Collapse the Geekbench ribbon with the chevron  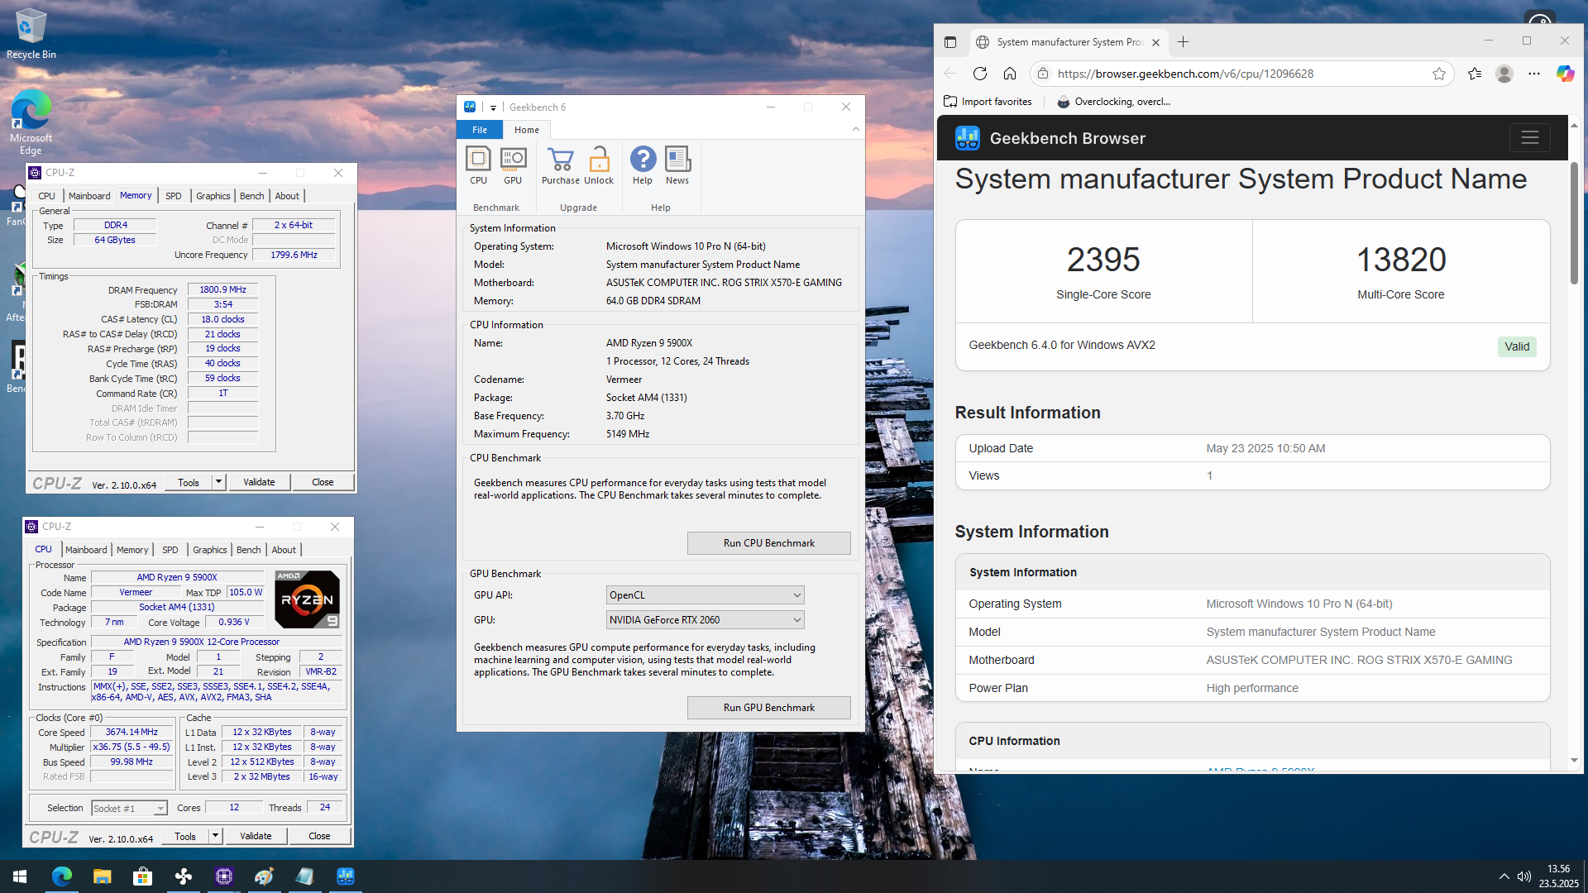tap(856, 129)
